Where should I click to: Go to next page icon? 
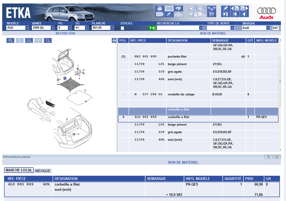pos(244,9)
